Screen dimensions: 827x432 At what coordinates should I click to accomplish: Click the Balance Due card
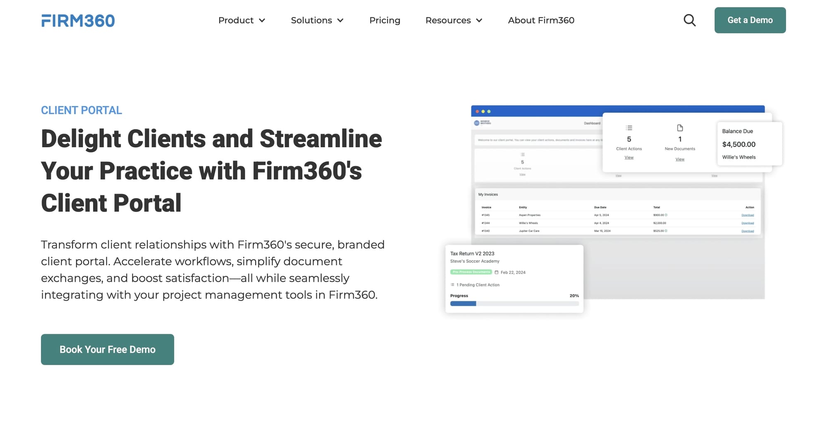(x=749, y=144)
